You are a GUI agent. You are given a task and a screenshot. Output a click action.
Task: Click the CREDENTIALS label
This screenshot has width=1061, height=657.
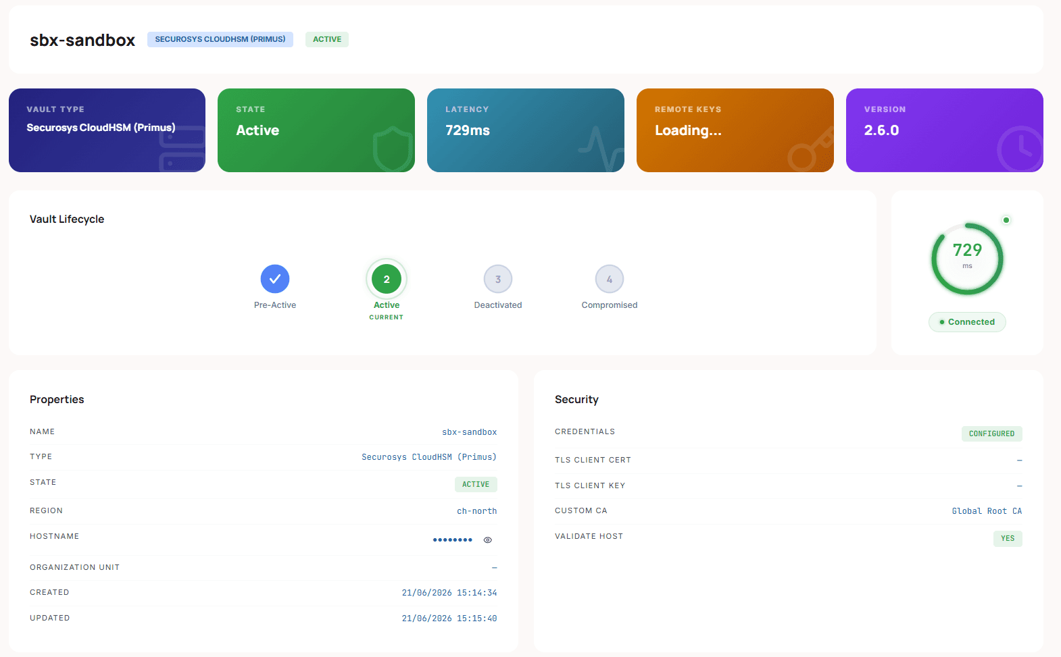pos(585,432)
